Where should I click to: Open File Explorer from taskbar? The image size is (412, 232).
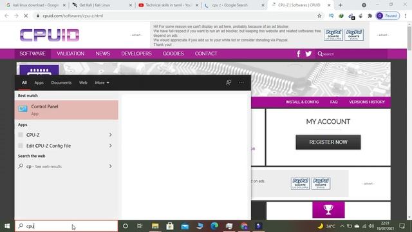click(155, 226)
